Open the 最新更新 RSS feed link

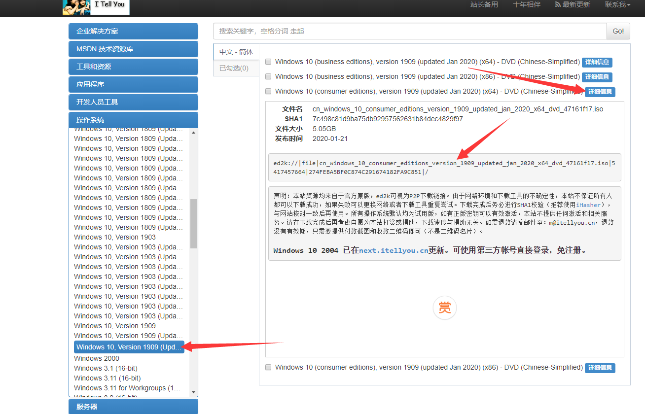click(572, 4)
